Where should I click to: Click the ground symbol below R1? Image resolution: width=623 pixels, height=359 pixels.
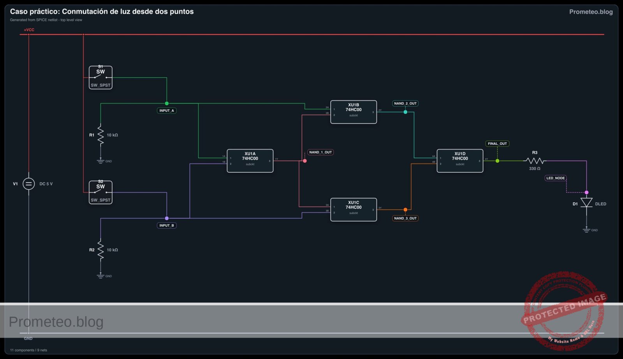pyautogui.click(x=100, y=161)
